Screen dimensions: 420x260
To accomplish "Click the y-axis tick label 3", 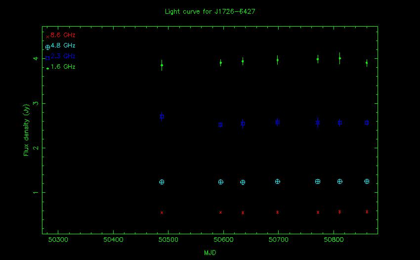I will 36,103.
